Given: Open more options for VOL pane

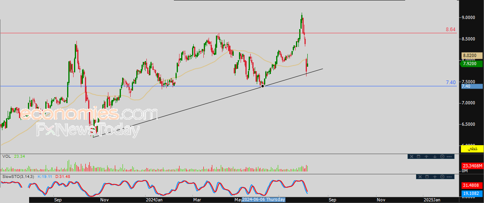Looking at the screenshot, I should (x=450, y=156).
